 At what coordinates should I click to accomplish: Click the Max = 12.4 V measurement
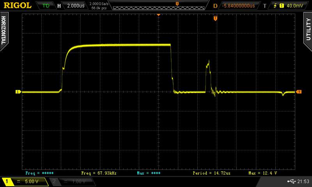262,173
